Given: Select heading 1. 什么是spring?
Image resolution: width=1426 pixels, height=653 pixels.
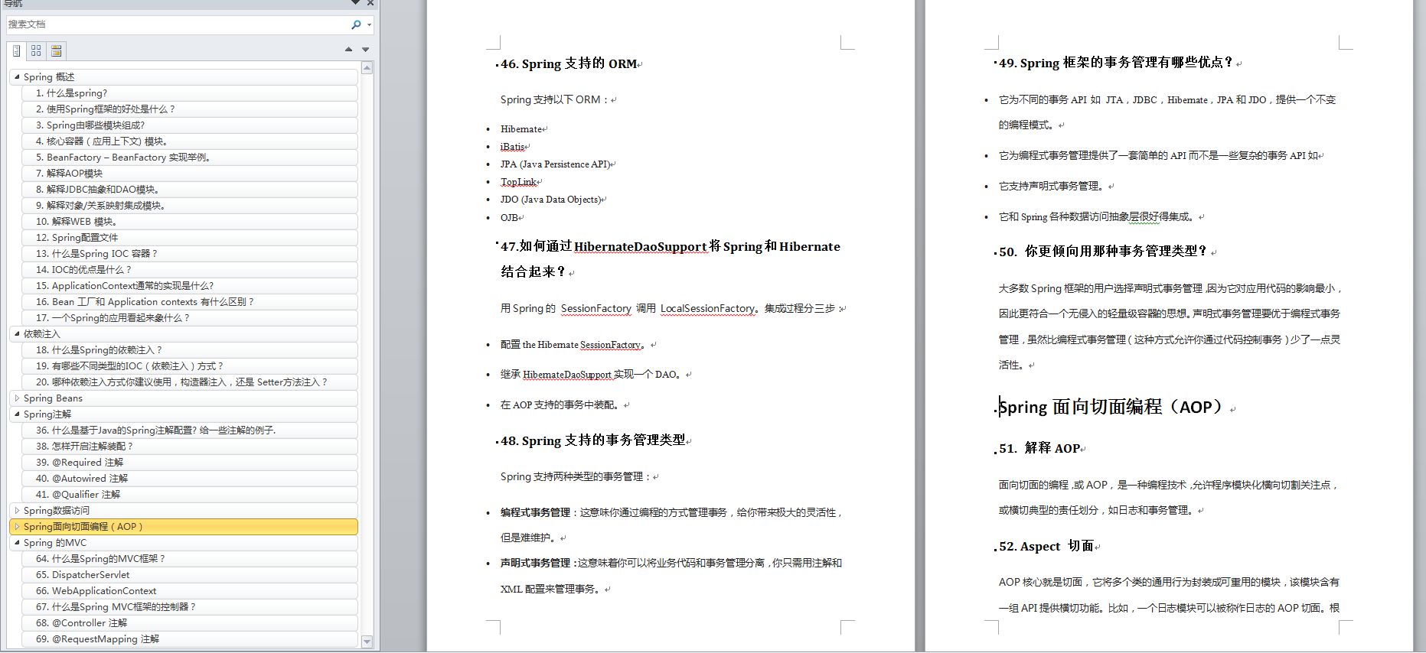Looking at the screenshot, I should tap(189, 93).
